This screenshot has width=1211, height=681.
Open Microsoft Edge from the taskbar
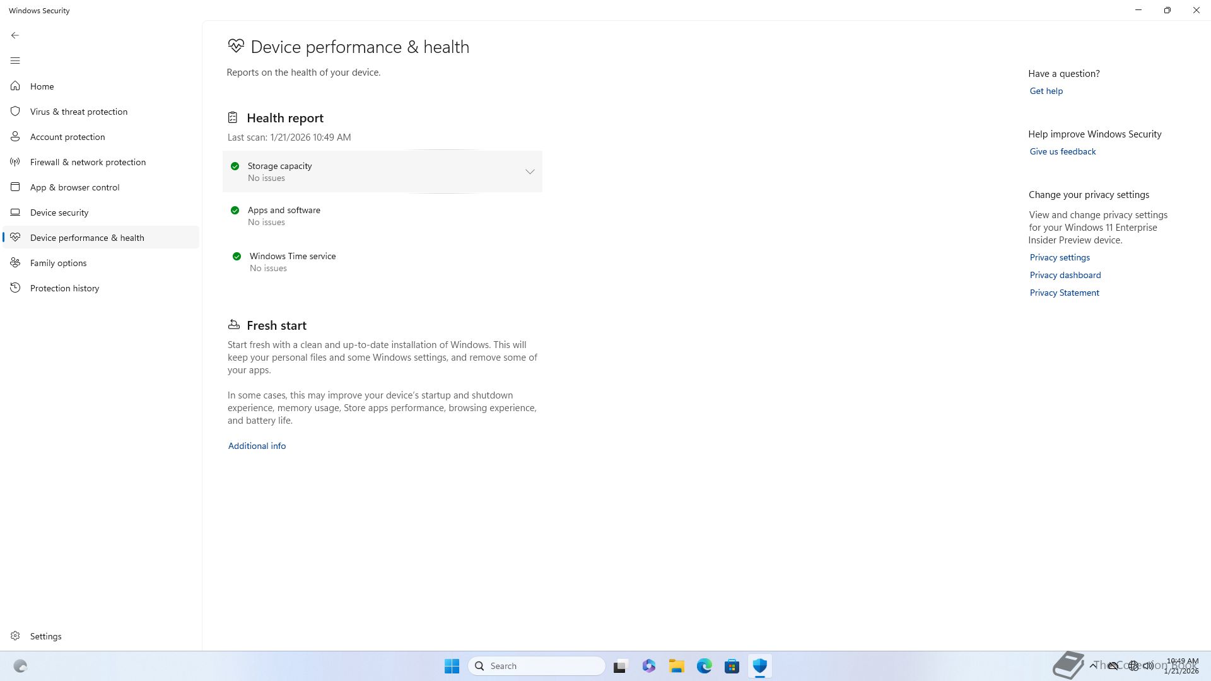[x=704, y=666]
